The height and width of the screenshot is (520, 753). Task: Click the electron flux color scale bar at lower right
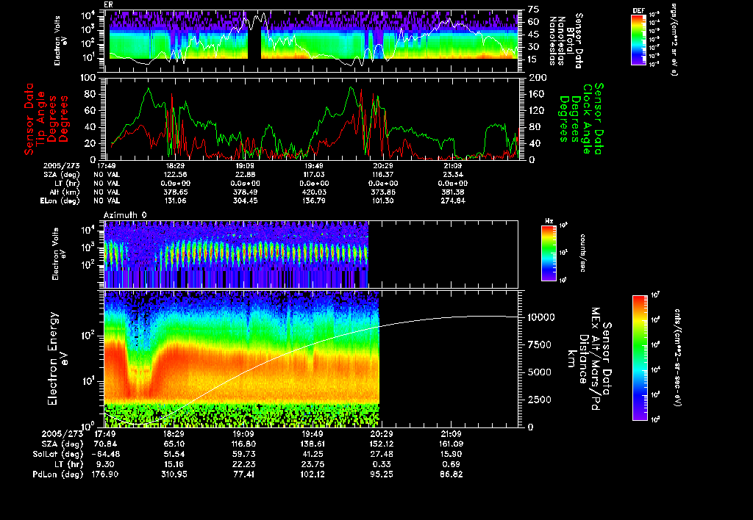(x=640, y=358)
